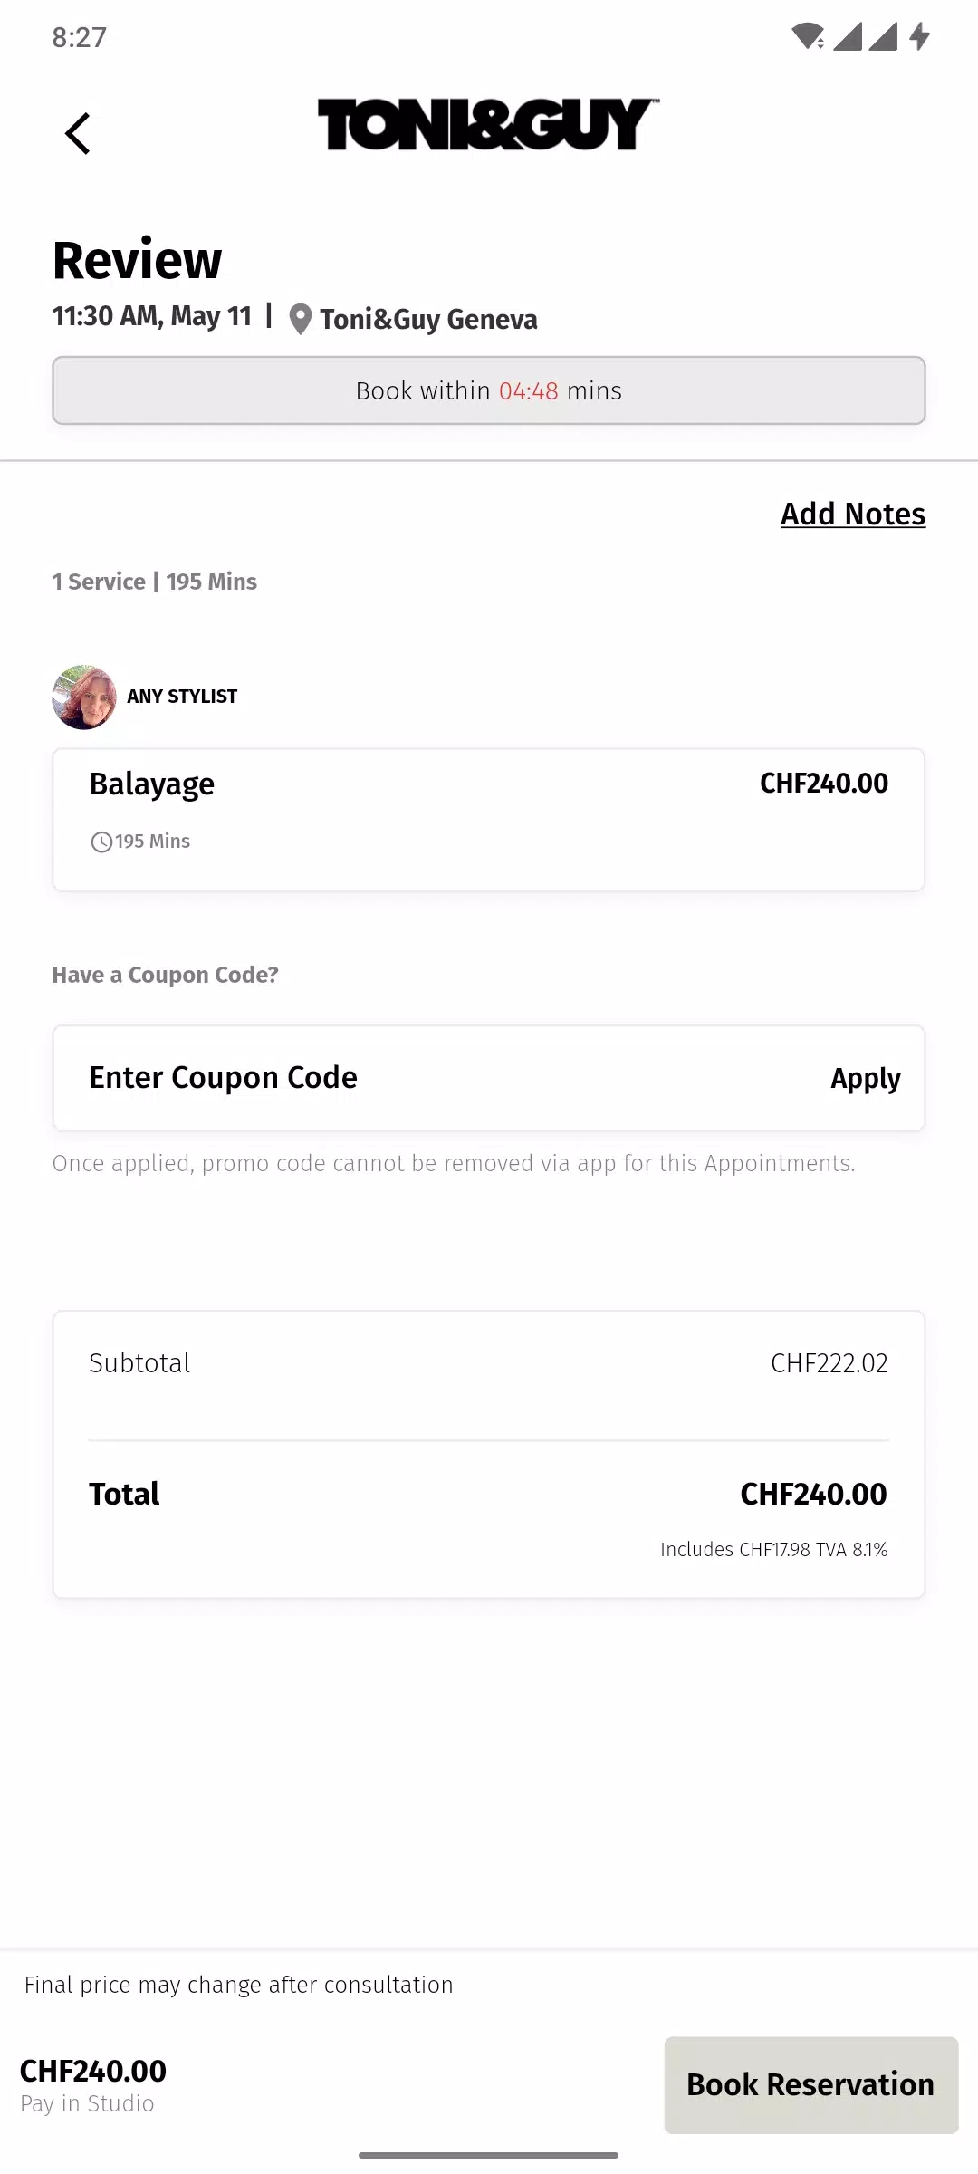
Task: Tap the TONI&GUY logo
Action: click(x=488, y=124)
